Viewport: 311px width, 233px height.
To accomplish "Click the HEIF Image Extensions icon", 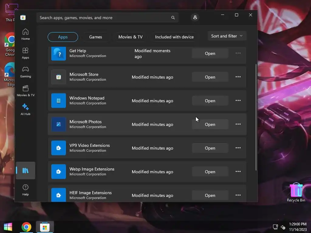I will pos(59,195).
